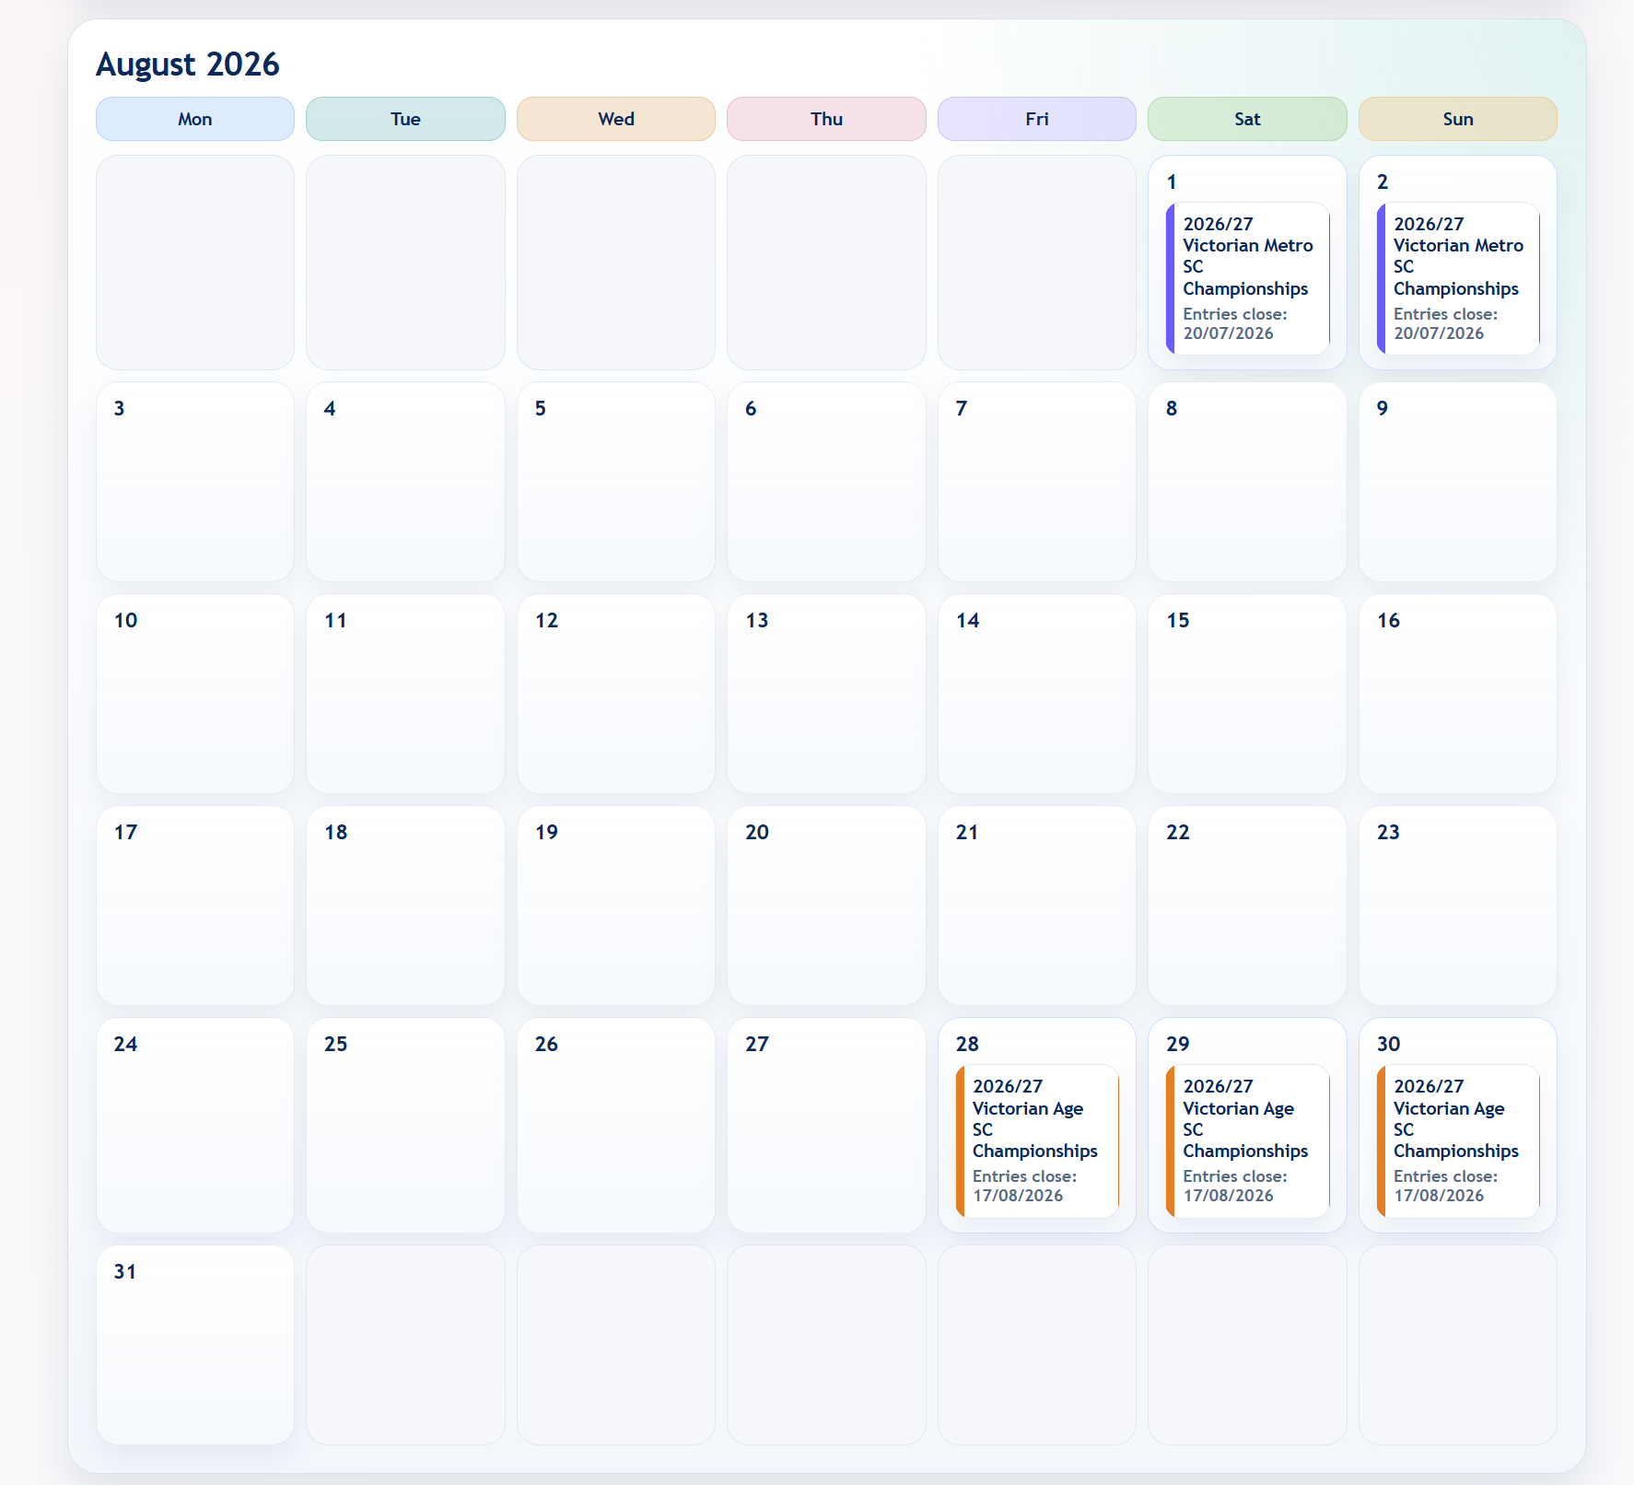The width and height of the screenshot is (1634, 1485).
Task: Select the August 2026 month title
Action: [188, 64]
